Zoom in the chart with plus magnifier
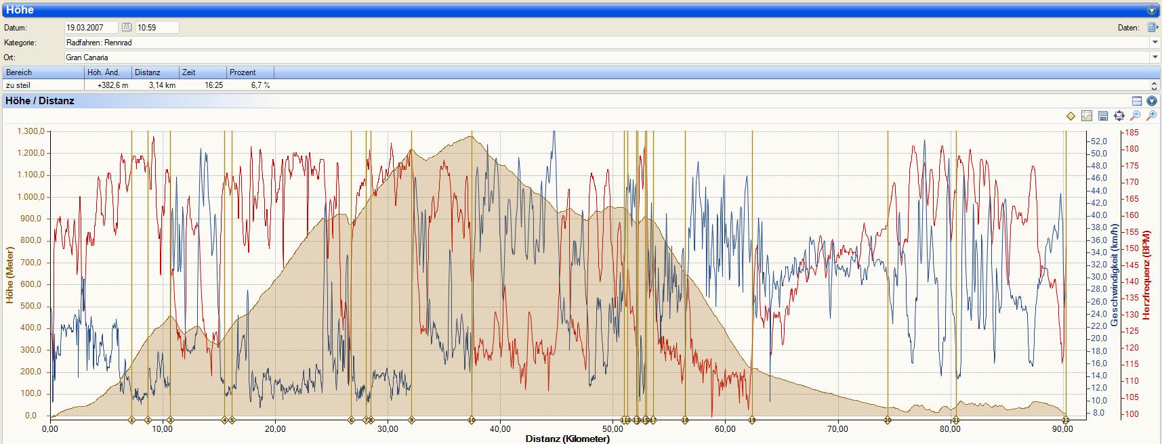Image resolution: width=1162 pixels, height=444 pixels. (x=1151, y=116)
